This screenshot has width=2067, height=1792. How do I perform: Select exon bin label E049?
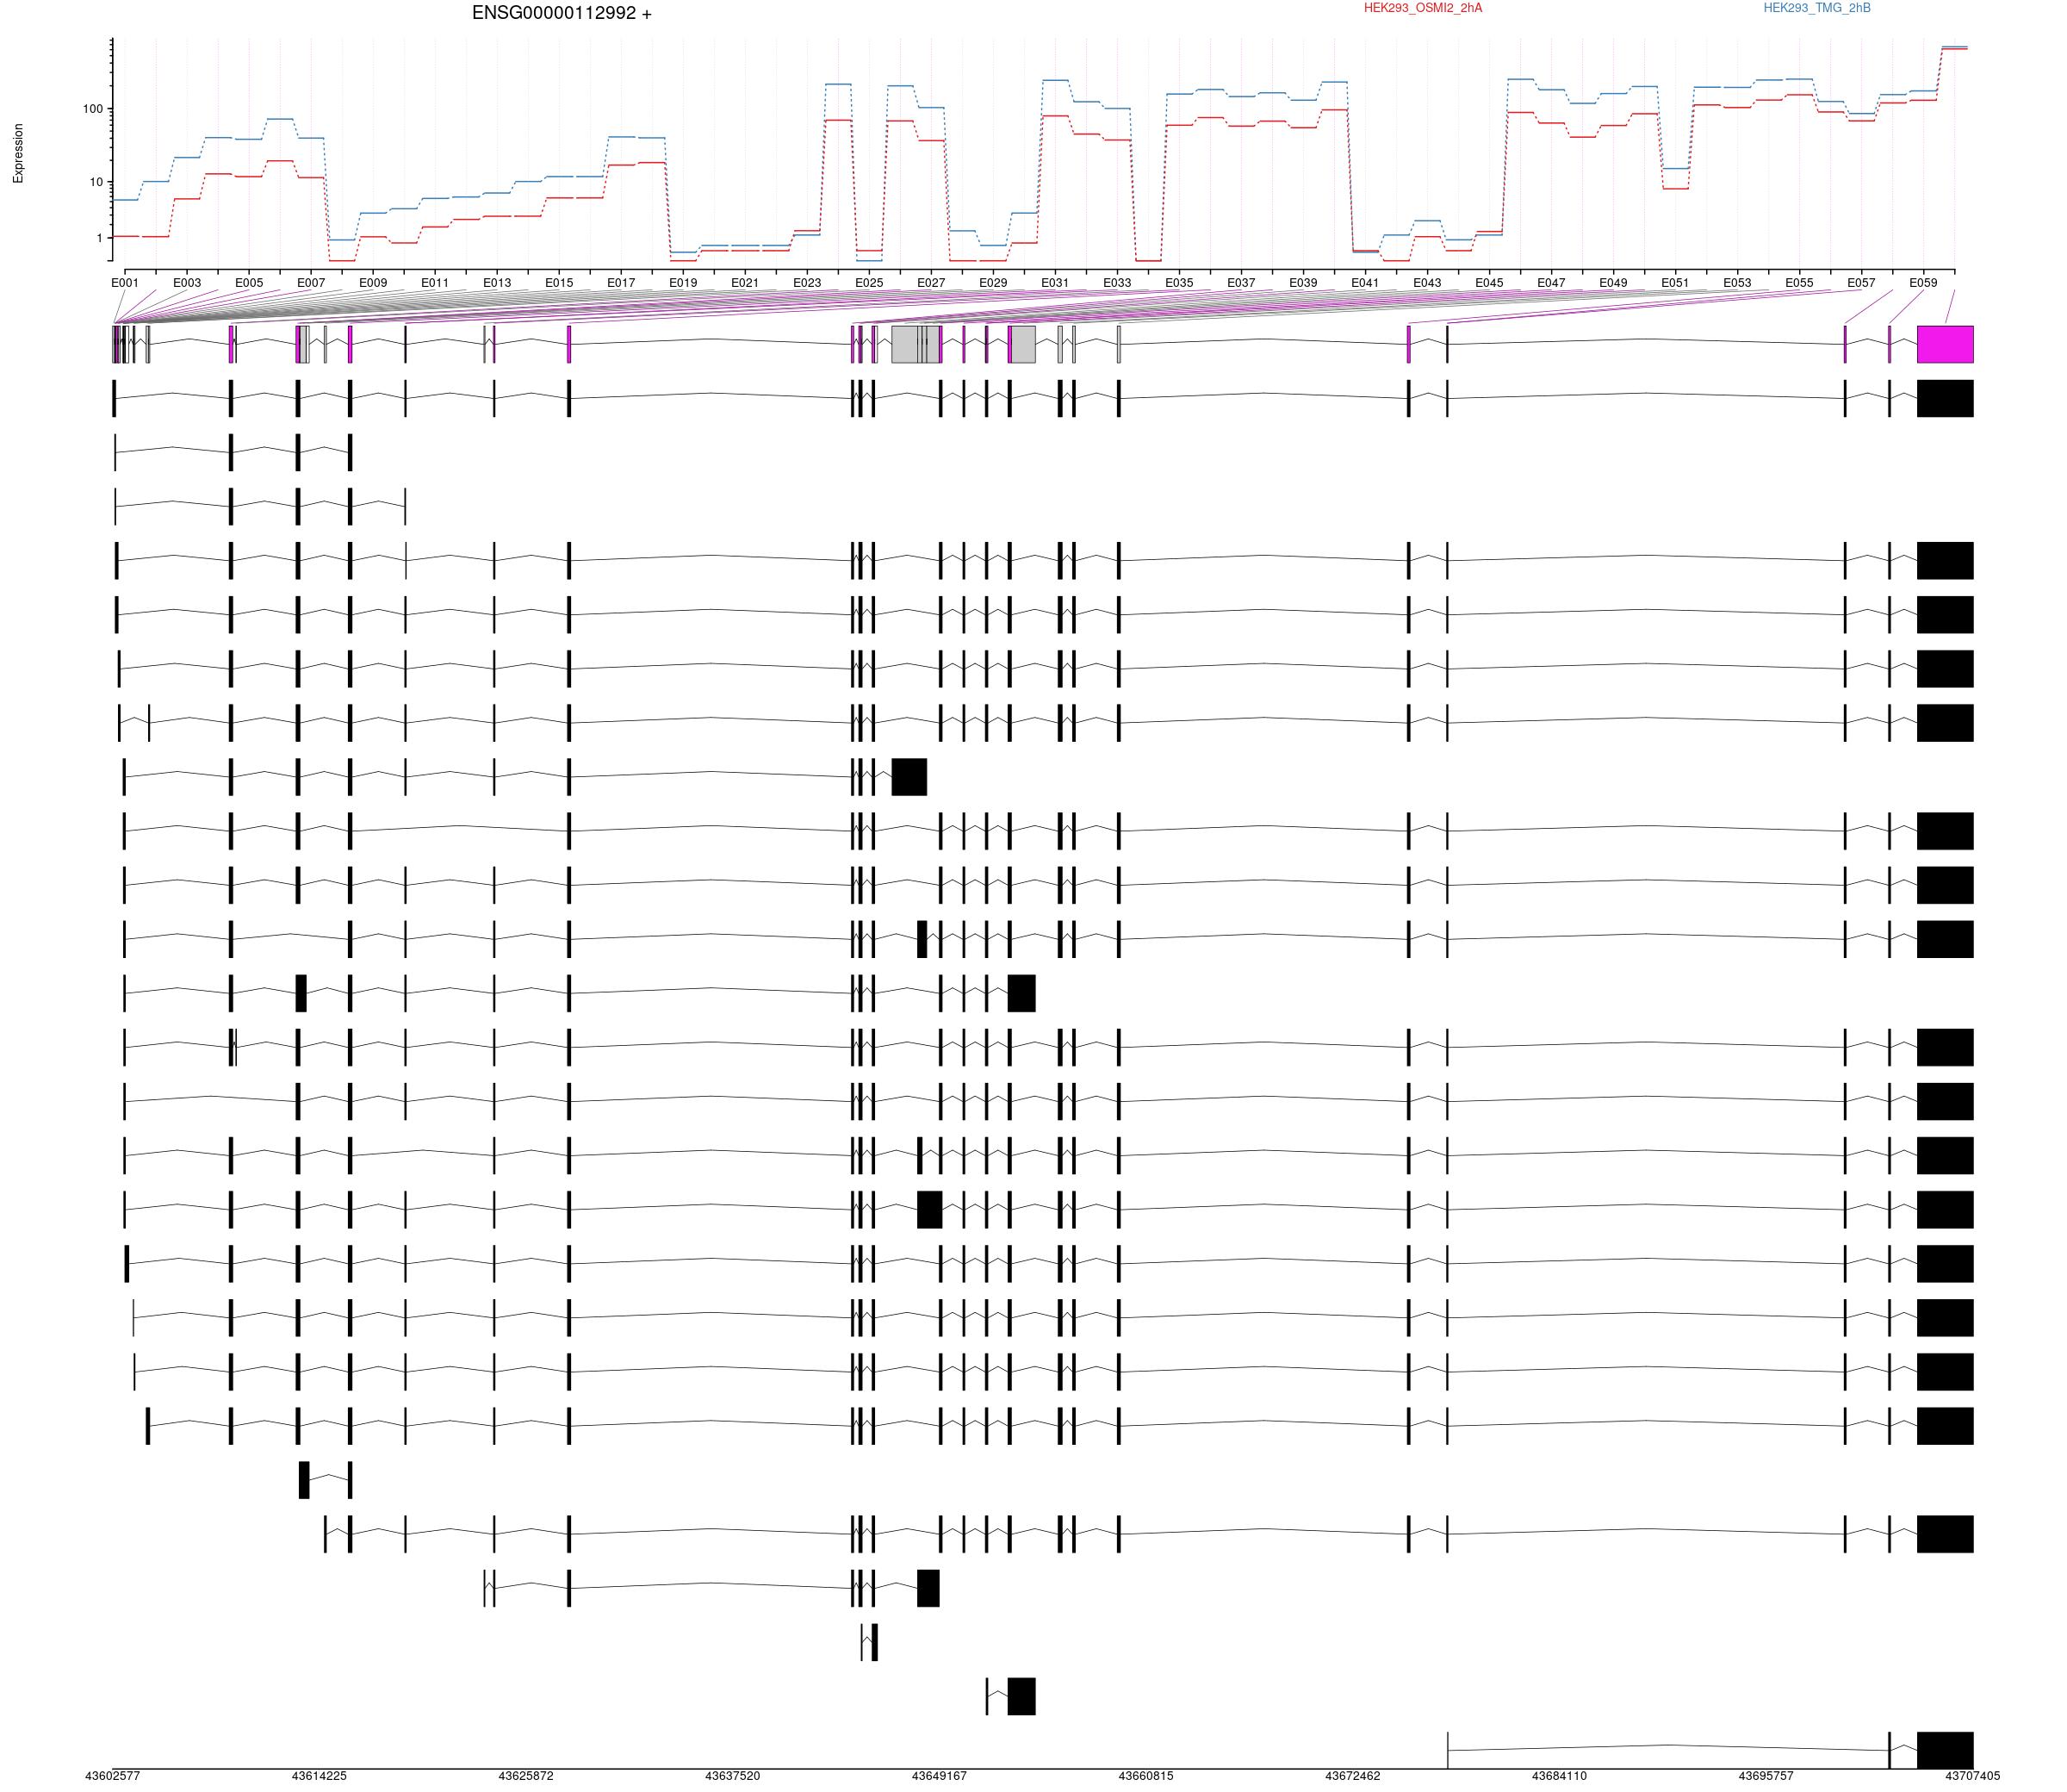tap(1612, 283)
